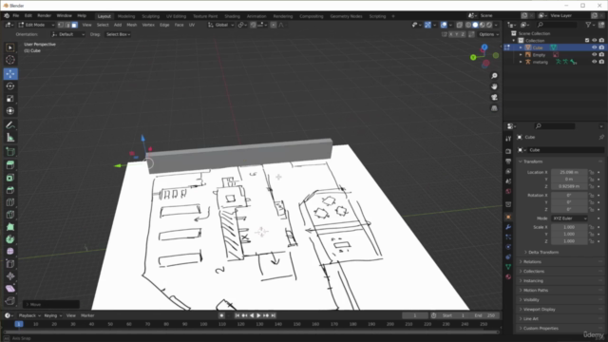Open the Options dropdown in viewport
This screenshot has height=342, width=608.
click(x=488, y=34)
